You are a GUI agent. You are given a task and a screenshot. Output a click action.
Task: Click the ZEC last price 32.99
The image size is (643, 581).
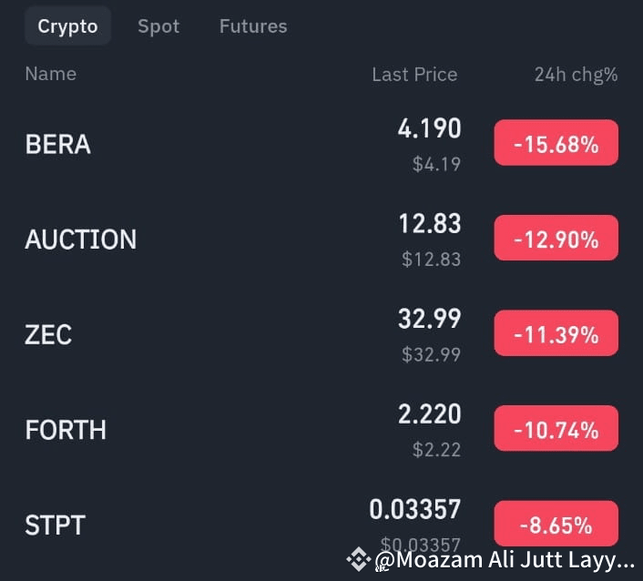[x=429, y=319]
